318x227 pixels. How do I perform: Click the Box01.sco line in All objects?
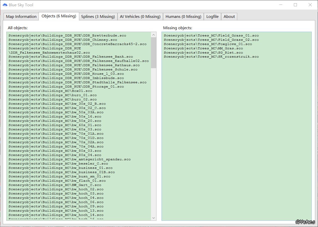[50, 91]
